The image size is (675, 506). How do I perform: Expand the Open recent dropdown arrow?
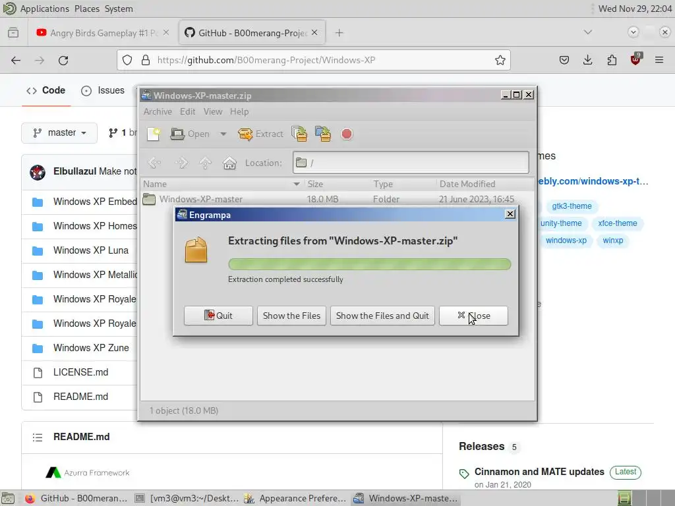[223, 134]
